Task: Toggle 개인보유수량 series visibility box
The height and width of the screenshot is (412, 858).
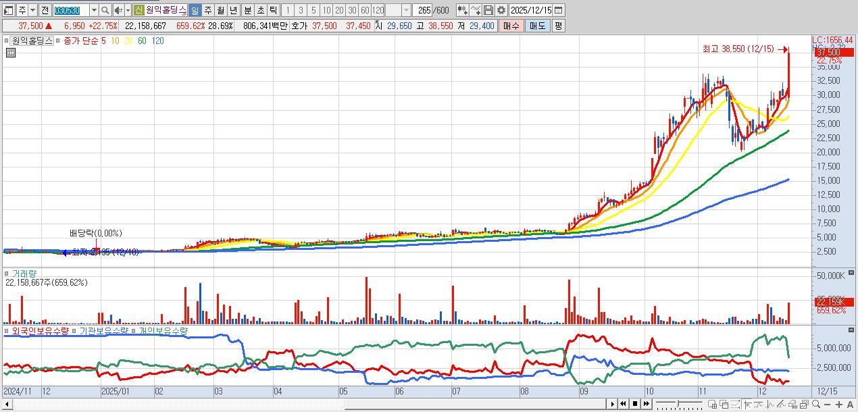Action: pos(133,331)
